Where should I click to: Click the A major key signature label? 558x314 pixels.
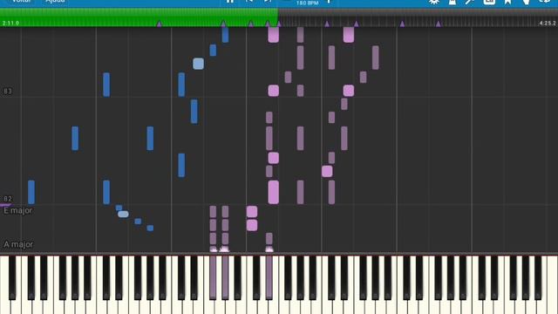[x=18, y=244]
